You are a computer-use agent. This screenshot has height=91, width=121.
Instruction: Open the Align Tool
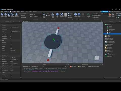(x=53, y=15)
